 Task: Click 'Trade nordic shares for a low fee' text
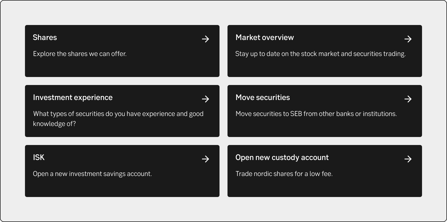coord(284,174)
